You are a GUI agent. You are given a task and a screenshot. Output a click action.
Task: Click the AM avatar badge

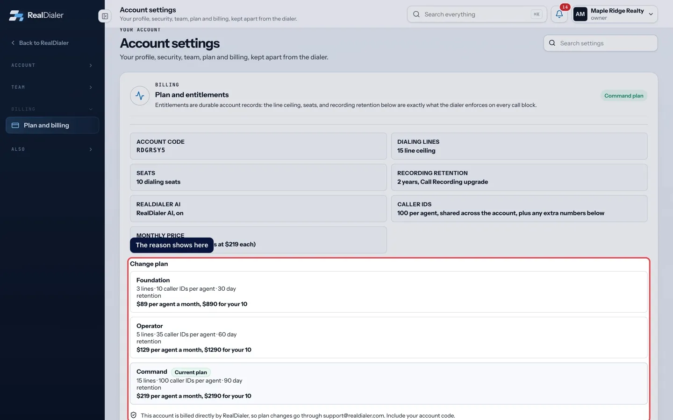coord(580,14)
